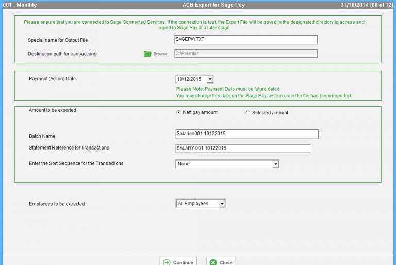The image size is (396, 265).
Task: Click the Statement Reference for Transactions field
Action: pos(243,148)
